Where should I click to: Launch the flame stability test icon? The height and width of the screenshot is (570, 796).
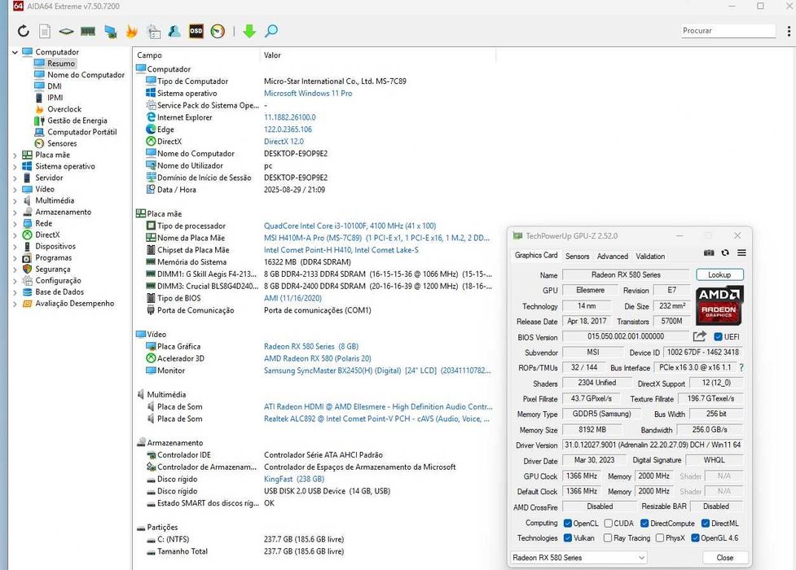click(x=131, y=32)
